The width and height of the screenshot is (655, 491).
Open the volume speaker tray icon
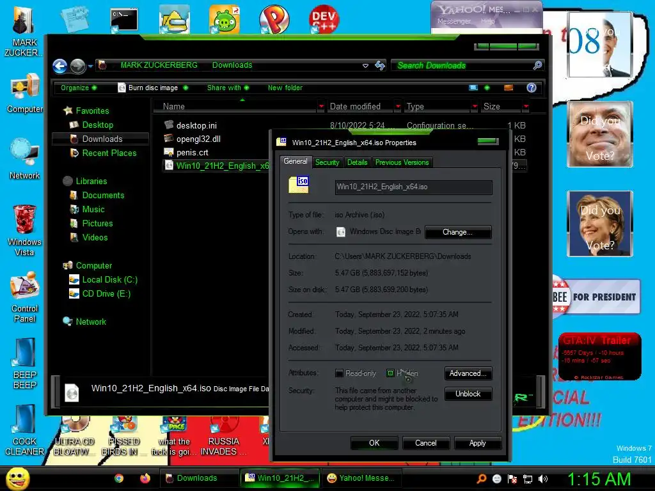[x=542, y=479]
